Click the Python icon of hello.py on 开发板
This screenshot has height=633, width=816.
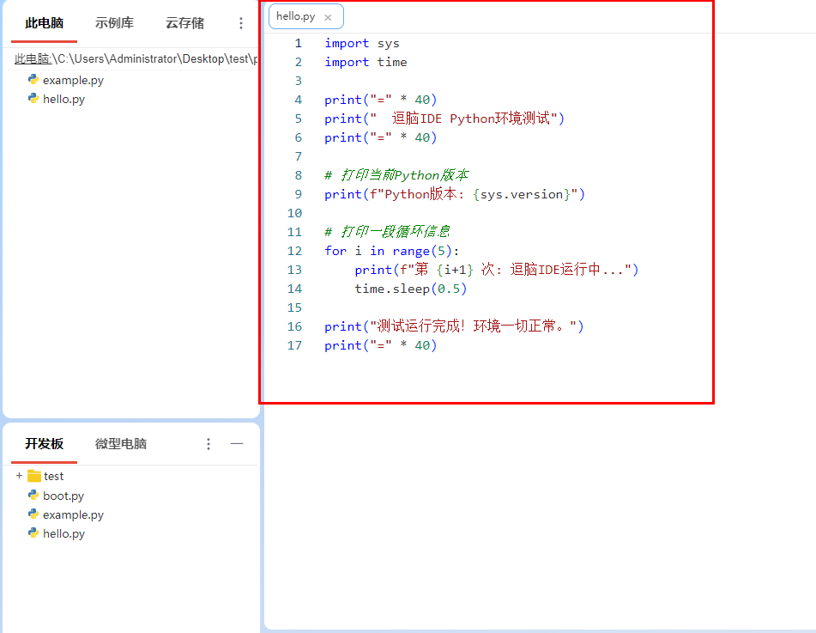[33, 533]
